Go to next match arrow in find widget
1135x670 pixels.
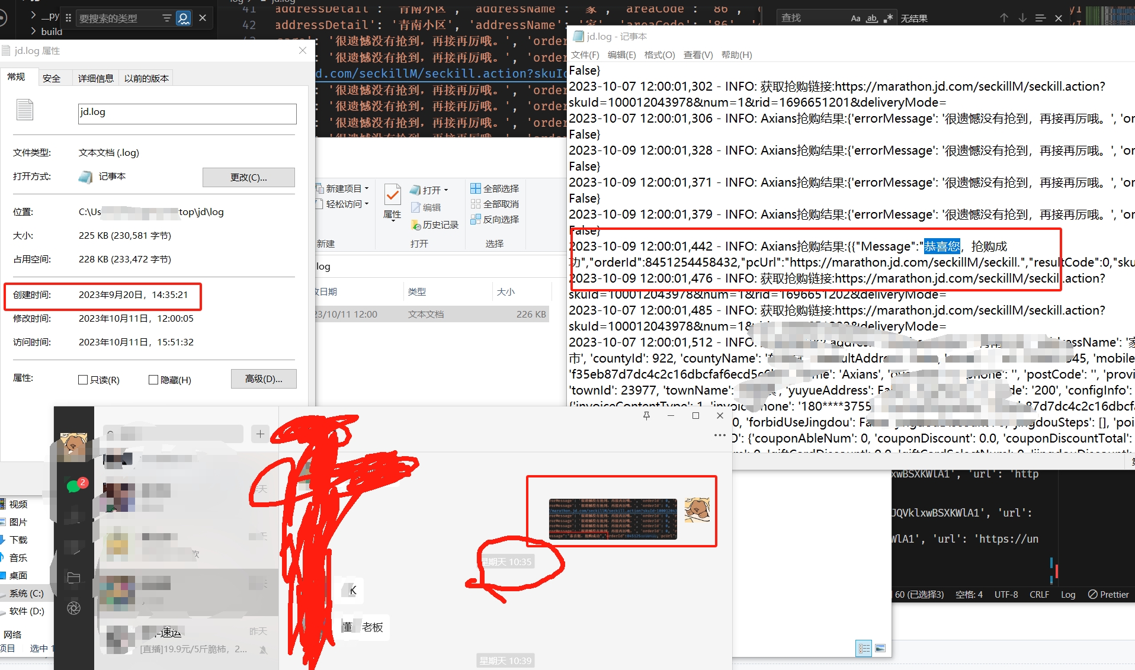click(x=1022, y=18)
